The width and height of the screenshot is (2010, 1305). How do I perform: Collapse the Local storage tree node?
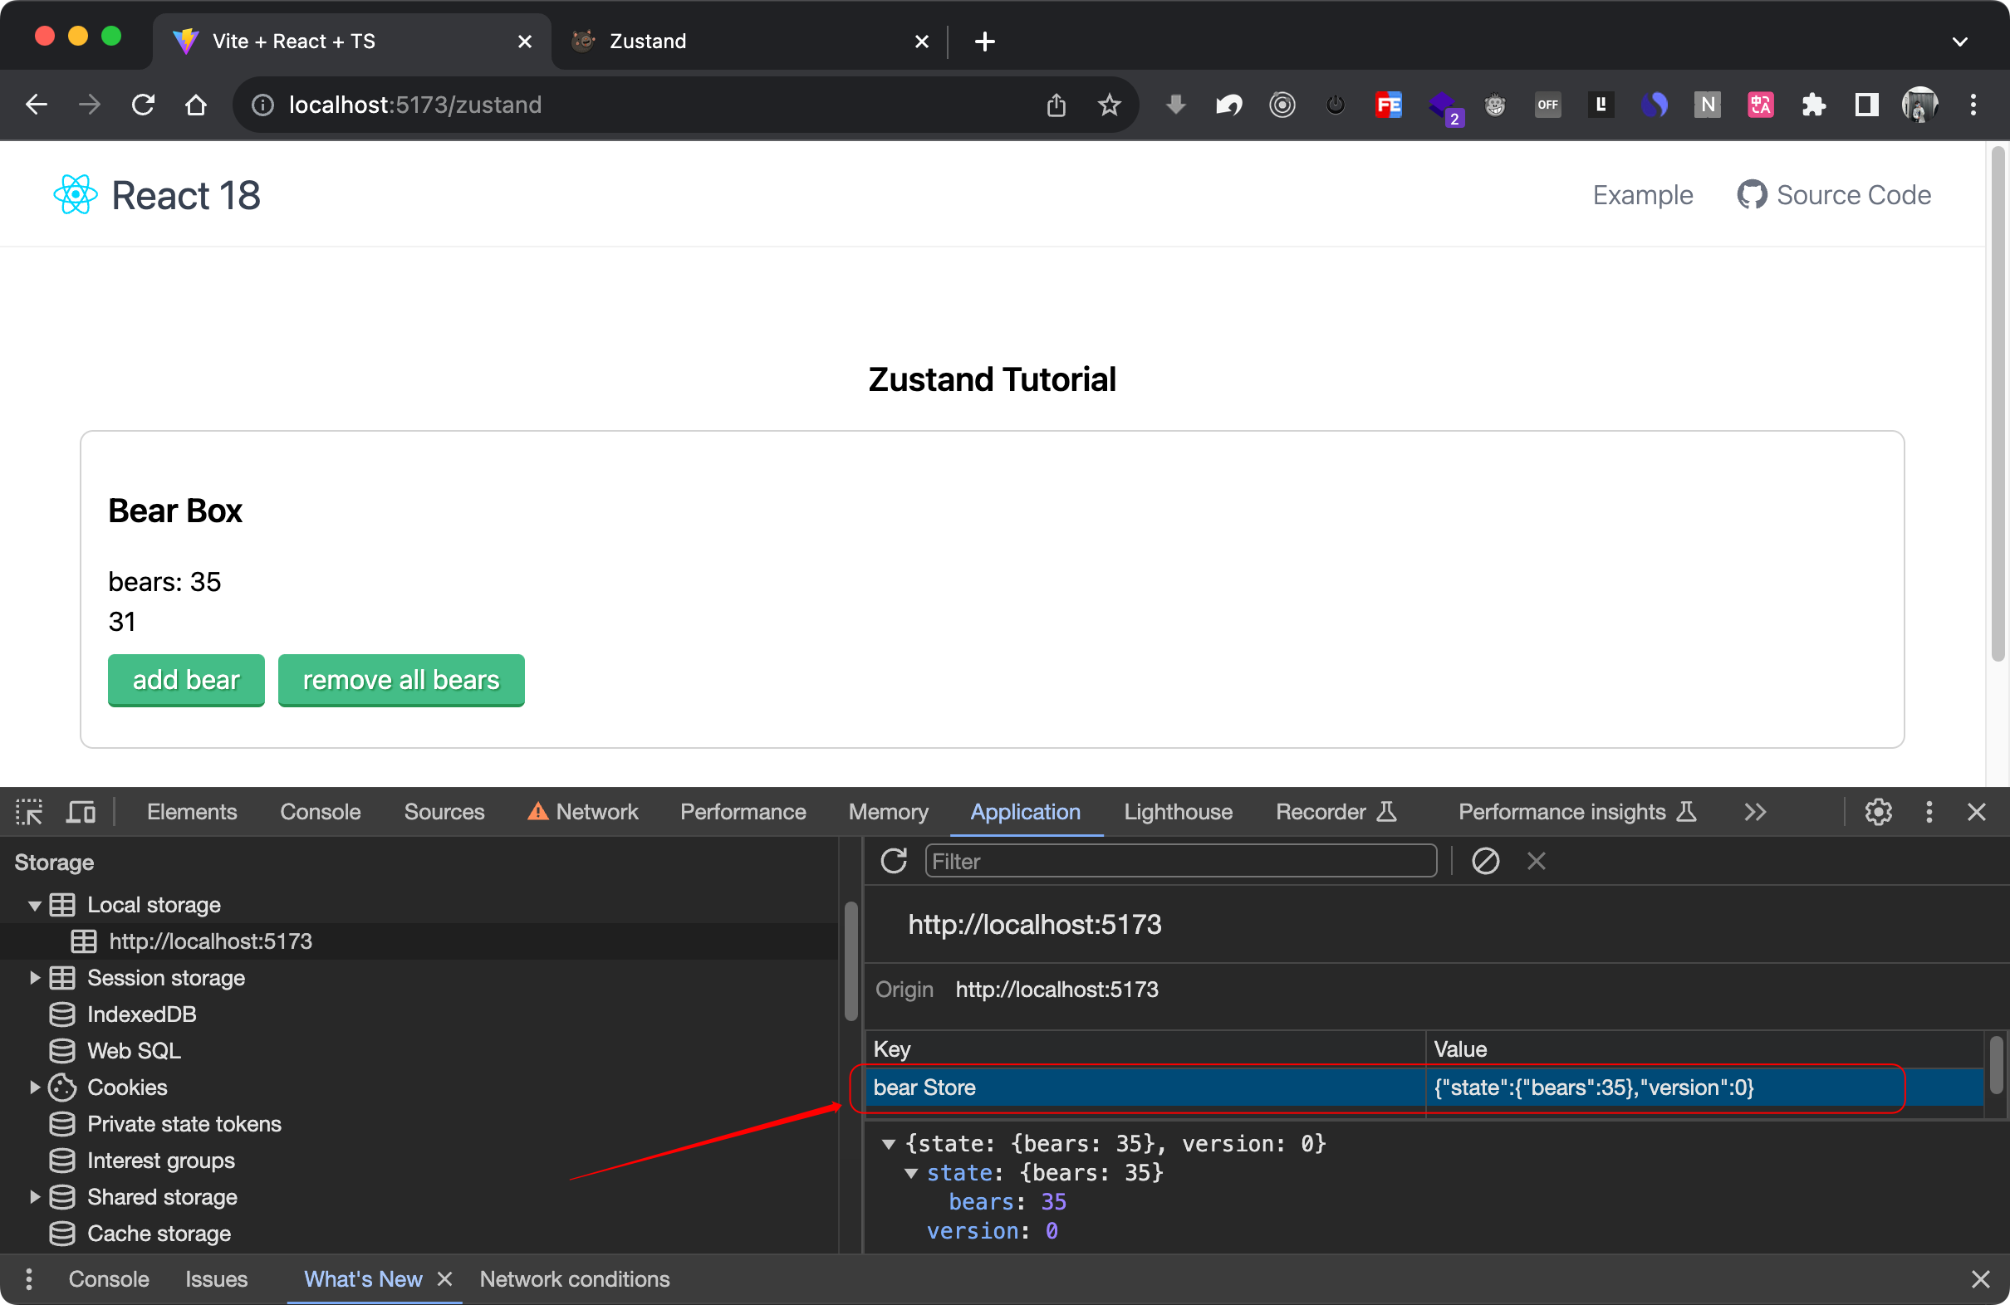[x=35, y=906]
